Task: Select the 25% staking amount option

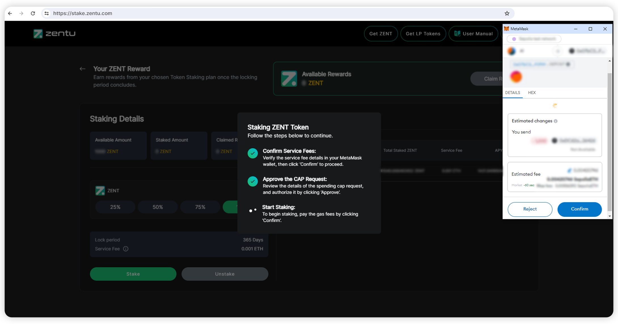Action: (115, 207)
